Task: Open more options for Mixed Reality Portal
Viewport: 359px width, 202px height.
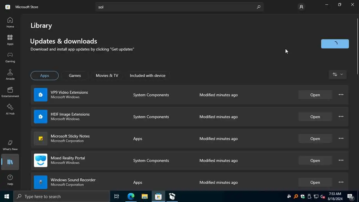Action: pos(341,160)
